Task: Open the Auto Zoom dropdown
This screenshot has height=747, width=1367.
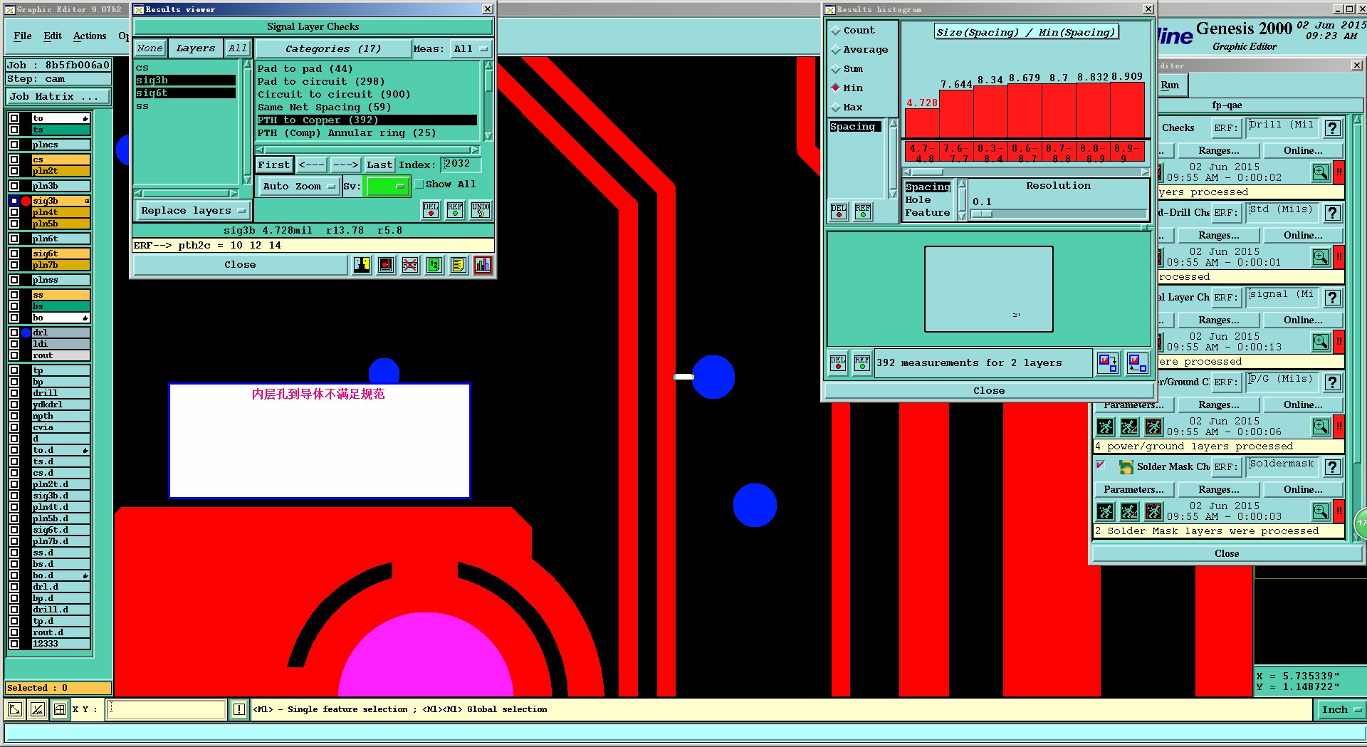Action: point(299,187)
